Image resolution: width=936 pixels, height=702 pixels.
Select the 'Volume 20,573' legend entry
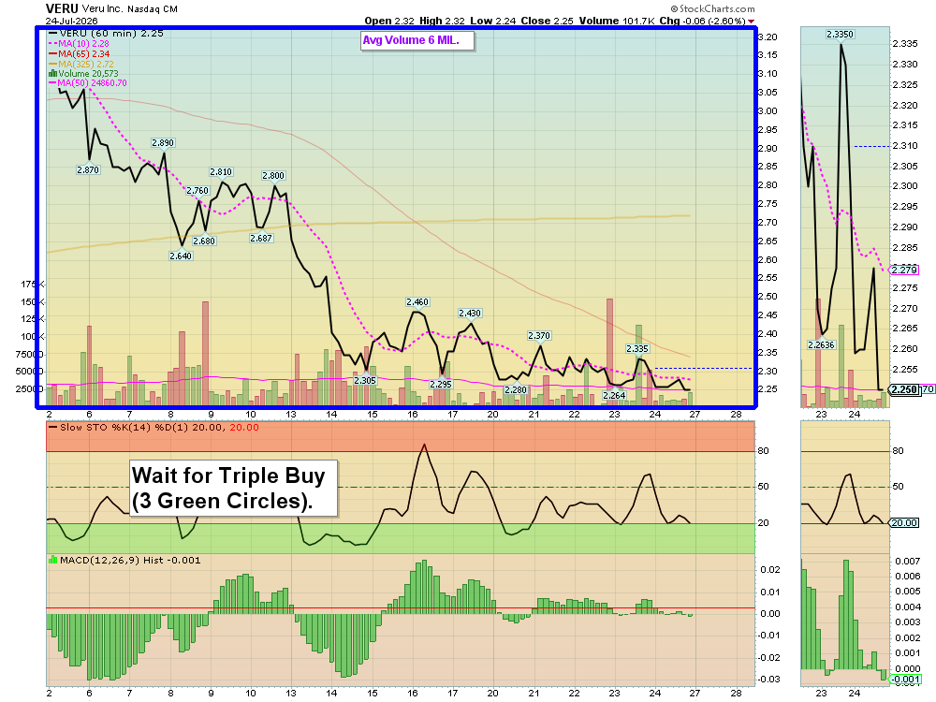point(83,73)
